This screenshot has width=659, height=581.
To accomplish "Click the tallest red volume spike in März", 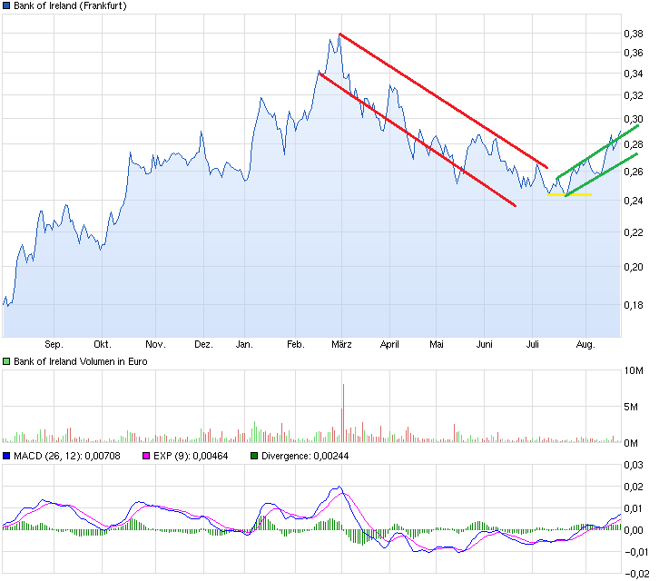I will (343, 412).
